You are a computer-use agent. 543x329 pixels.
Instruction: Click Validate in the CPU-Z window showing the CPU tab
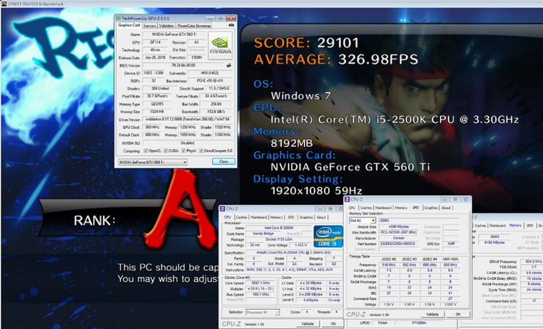(x=308, y=324)
